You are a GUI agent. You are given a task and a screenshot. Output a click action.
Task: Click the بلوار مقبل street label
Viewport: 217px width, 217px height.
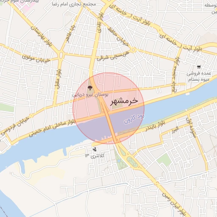pyautogui.click(x=59, y=79)
